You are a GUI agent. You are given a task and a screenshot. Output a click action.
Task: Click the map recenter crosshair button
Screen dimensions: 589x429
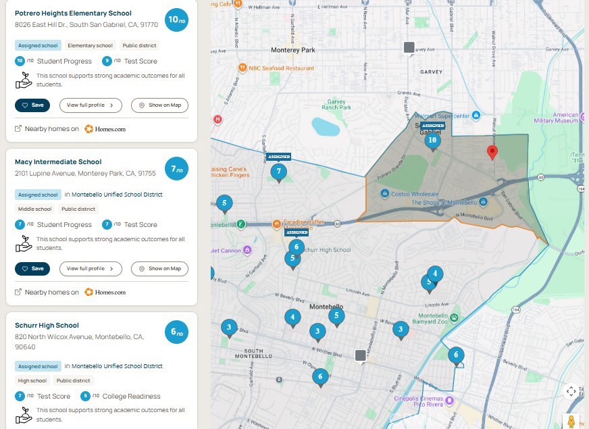pos(571,391)
